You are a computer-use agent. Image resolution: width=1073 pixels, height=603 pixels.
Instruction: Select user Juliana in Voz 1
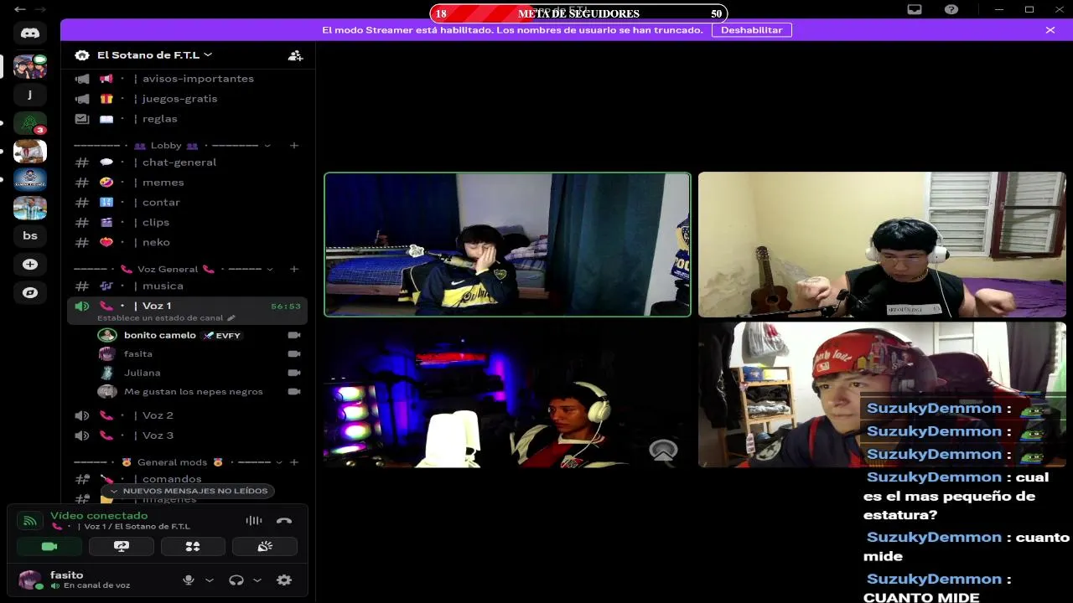pos(200,373)
